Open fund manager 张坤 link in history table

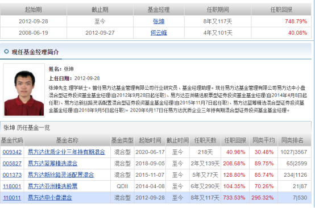tap(159, 21)
